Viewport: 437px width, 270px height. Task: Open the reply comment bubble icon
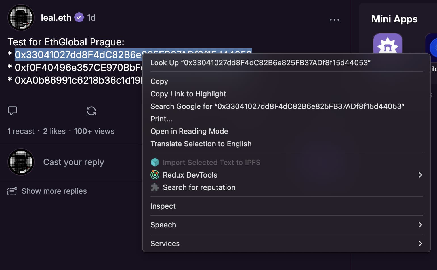point(12,111)
